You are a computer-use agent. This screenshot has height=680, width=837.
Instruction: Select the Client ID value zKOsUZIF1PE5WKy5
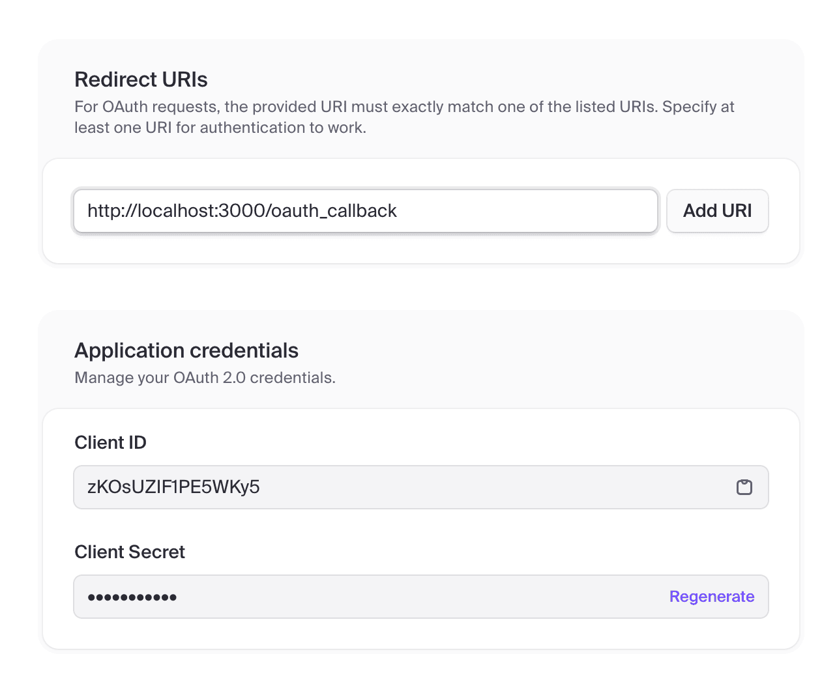coord(173,487)
